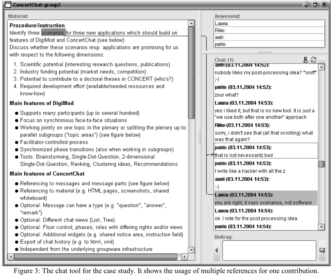
Task: Select paris in the Anwesend list
Action: point(269,44)
